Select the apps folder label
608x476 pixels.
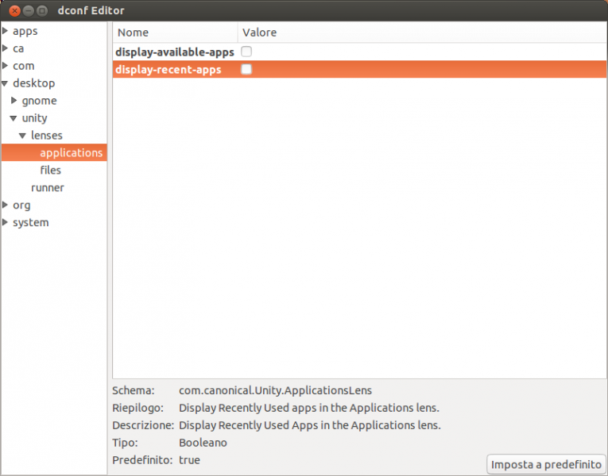pos(25,32)
